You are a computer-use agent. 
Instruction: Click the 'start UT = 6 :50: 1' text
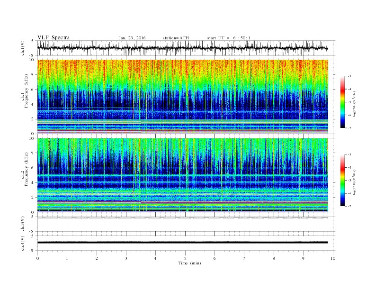pos(229,38)
